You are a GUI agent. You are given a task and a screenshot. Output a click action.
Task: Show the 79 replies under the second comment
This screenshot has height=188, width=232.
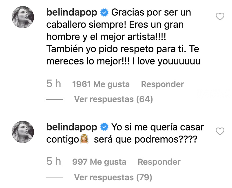point(113,177)
